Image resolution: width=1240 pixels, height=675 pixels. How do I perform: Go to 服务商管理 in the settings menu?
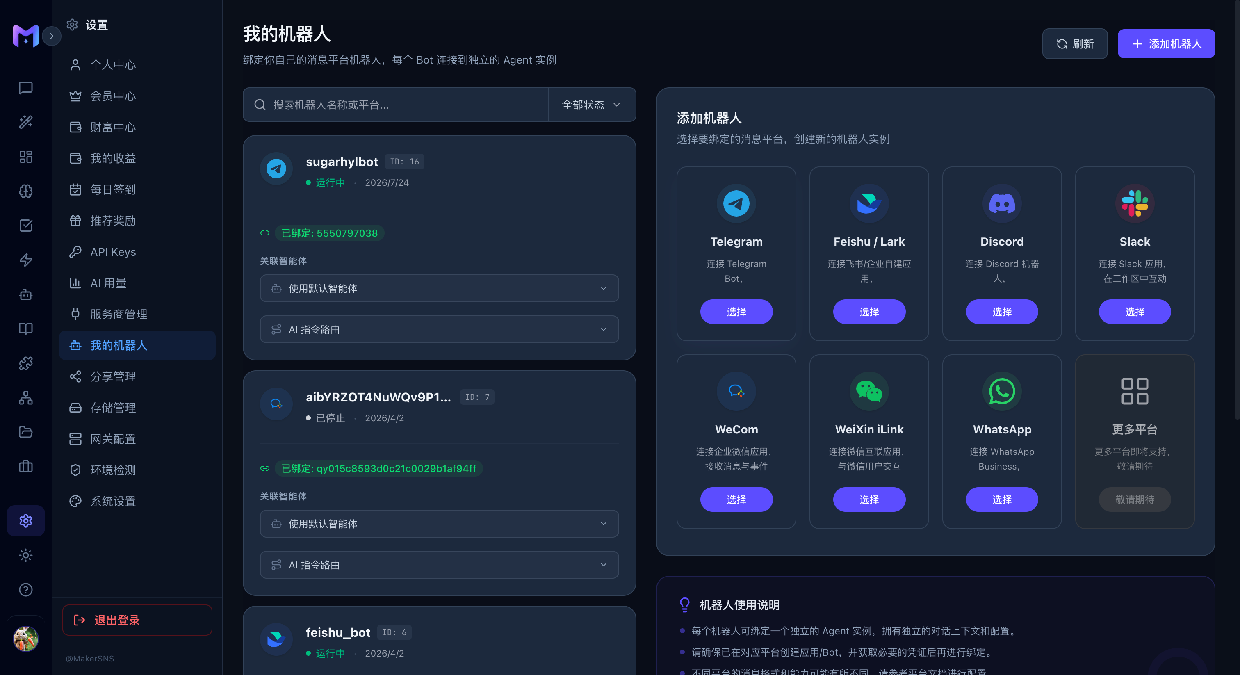[x=137, y=315]
